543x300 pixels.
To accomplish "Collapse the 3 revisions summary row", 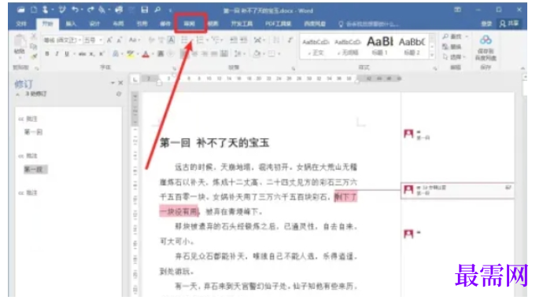I will (x=17, y=94).
